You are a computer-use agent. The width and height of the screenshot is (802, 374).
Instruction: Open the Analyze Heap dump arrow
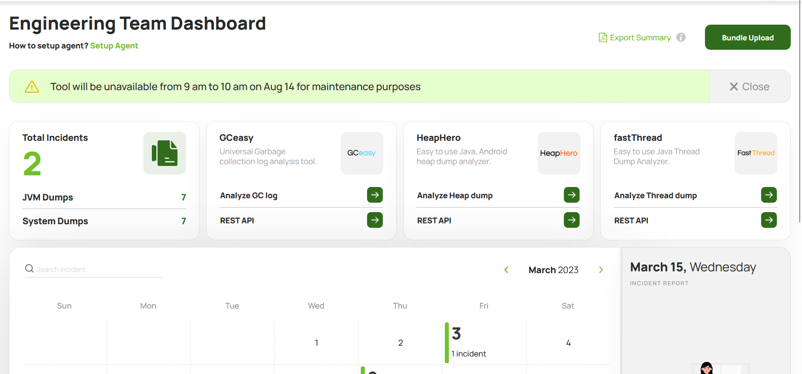click(572, 195)
